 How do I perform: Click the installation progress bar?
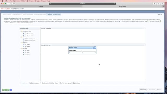pos(82,52)
